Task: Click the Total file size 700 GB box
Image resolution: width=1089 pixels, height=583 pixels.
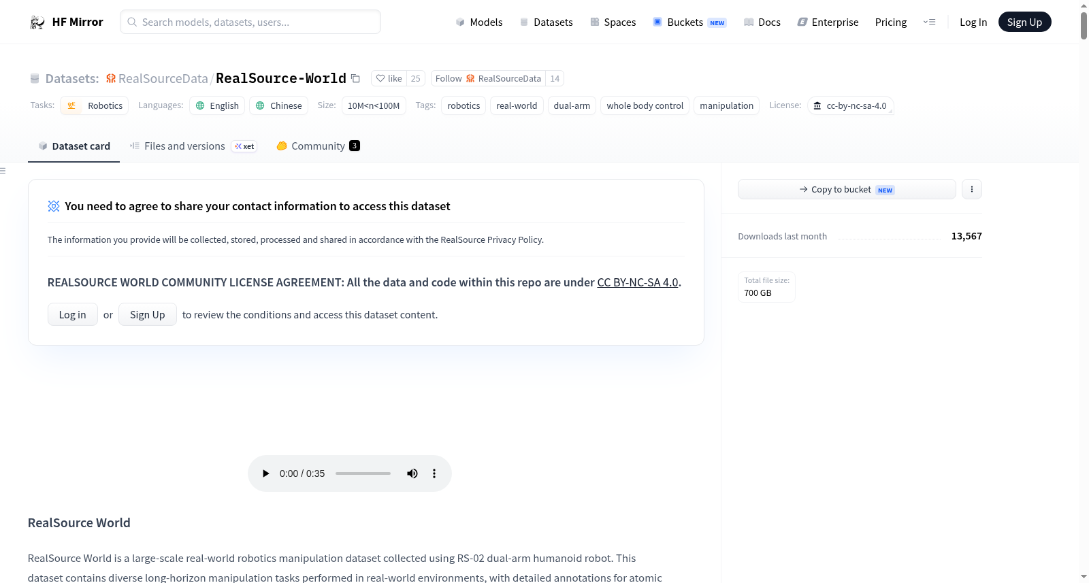Action: tap(767, 287)
